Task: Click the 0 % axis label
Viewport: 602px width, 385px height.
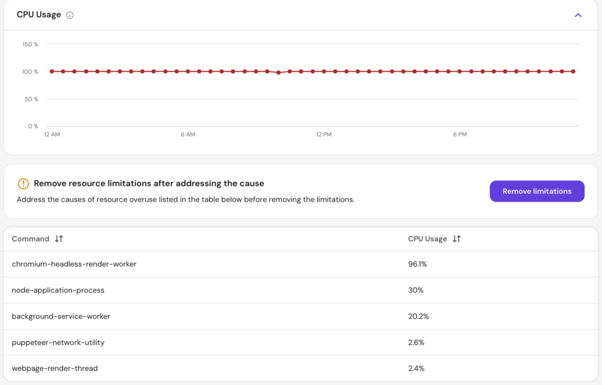Action: 33,126
